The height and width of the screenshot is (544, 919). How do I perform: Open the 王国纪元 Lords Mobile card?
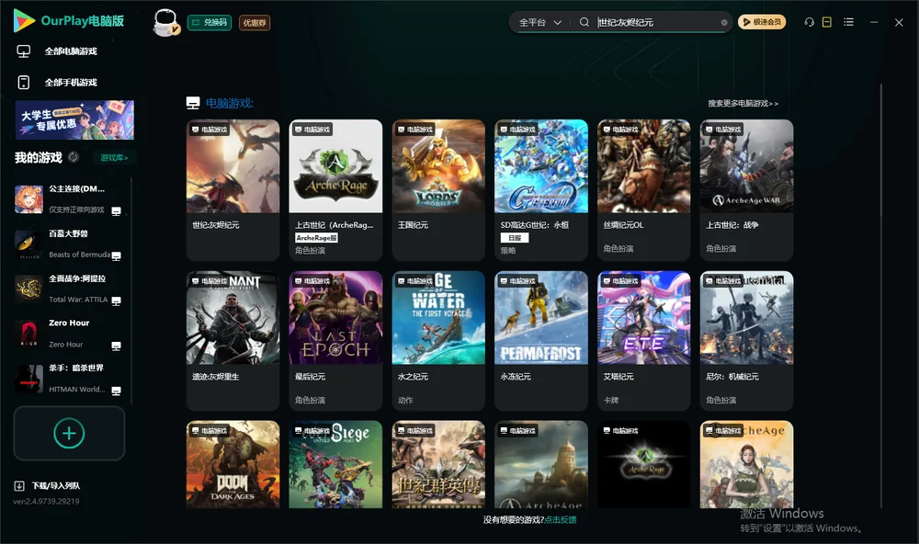tap(438, 190)
